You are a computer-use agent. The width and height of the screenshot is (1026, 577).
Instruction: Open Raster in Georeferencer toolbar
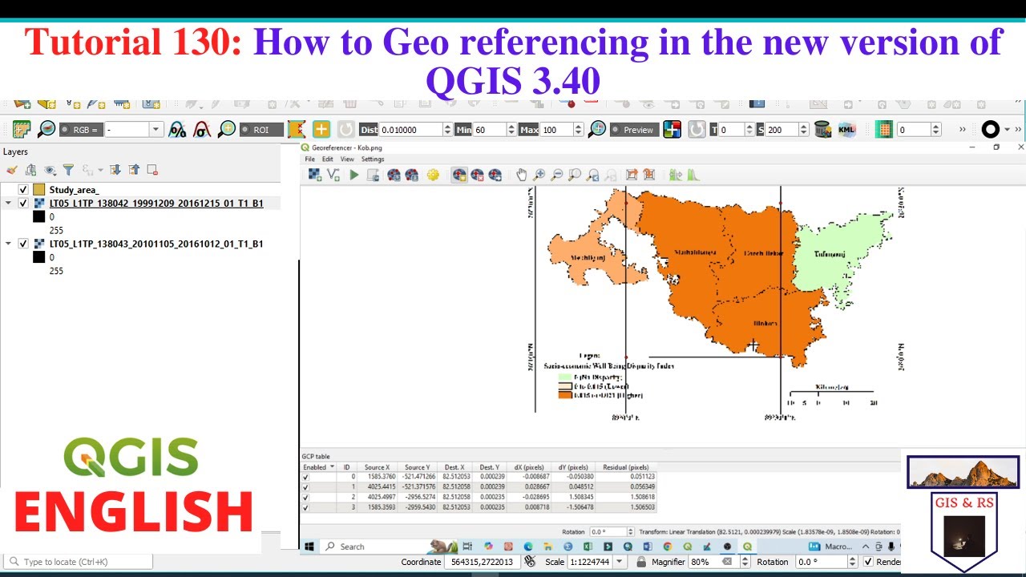pos(315,175)
